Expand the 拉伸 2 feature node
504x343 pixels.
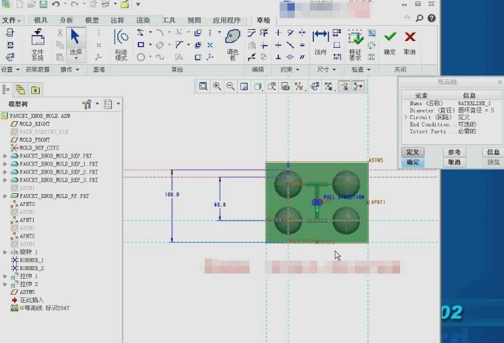click(x=5, y=284)
